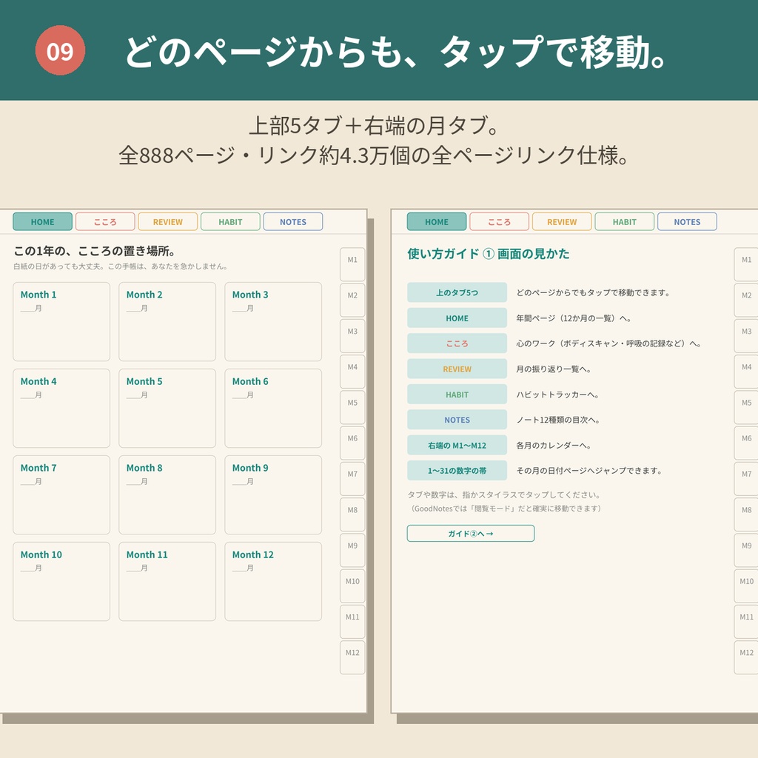This screenshot has height=758, width=758.
Task: Click the NOTES label in guide list
Action: coord(457,420)
